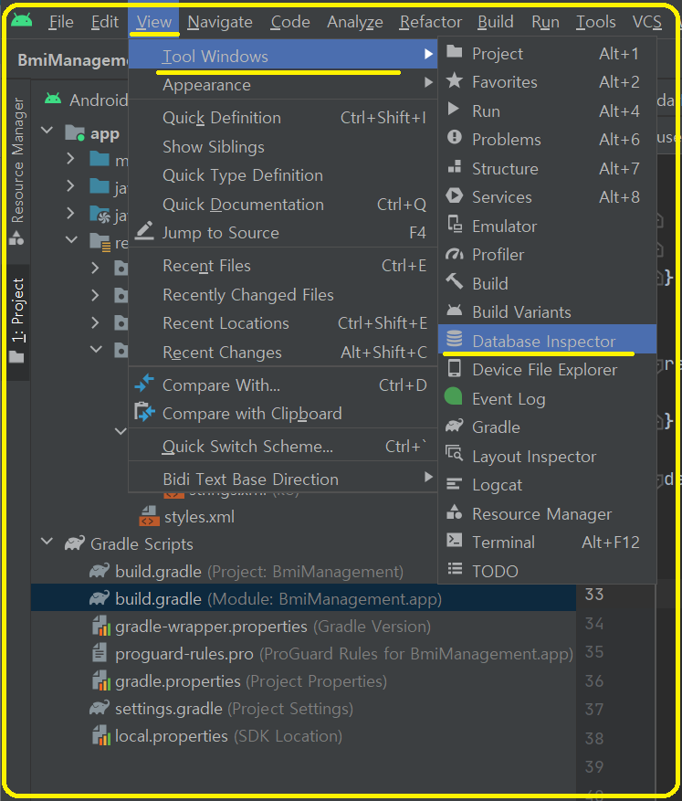The image size is (682, 801).
Task: Collapse the app module folder
Action: click(47, 133)
